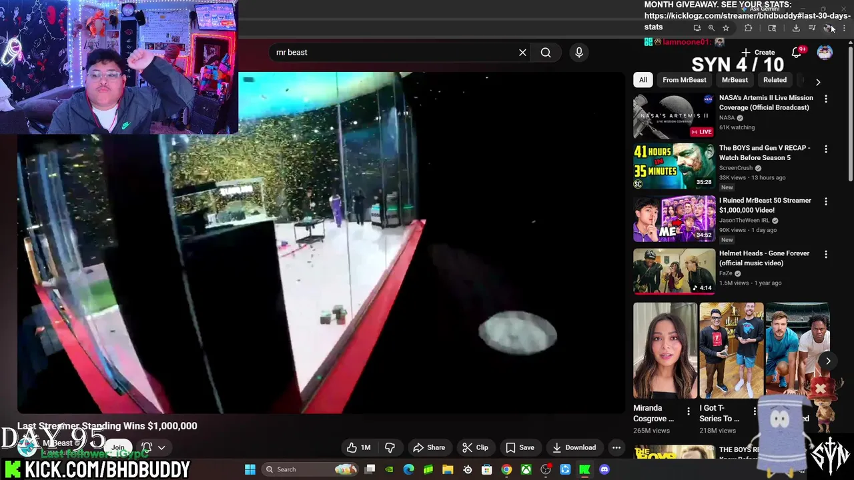Clear the search box with the X icon
This screenshot has height=480, width=854.
tap(522, 52)
